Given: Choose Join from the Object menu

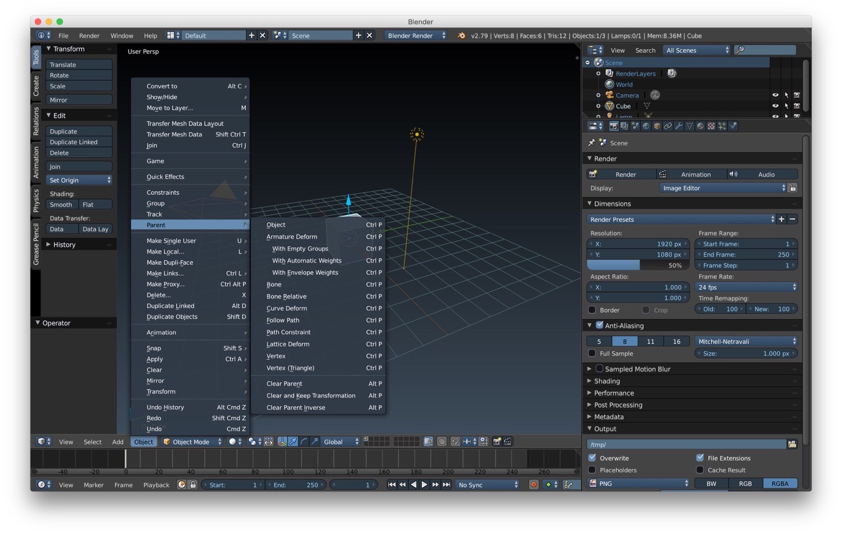Looking at the screenshot, I should 190,145.
